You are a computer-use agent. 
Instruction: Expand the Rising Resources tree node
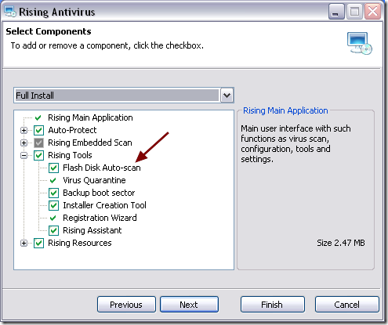point(24,243)
